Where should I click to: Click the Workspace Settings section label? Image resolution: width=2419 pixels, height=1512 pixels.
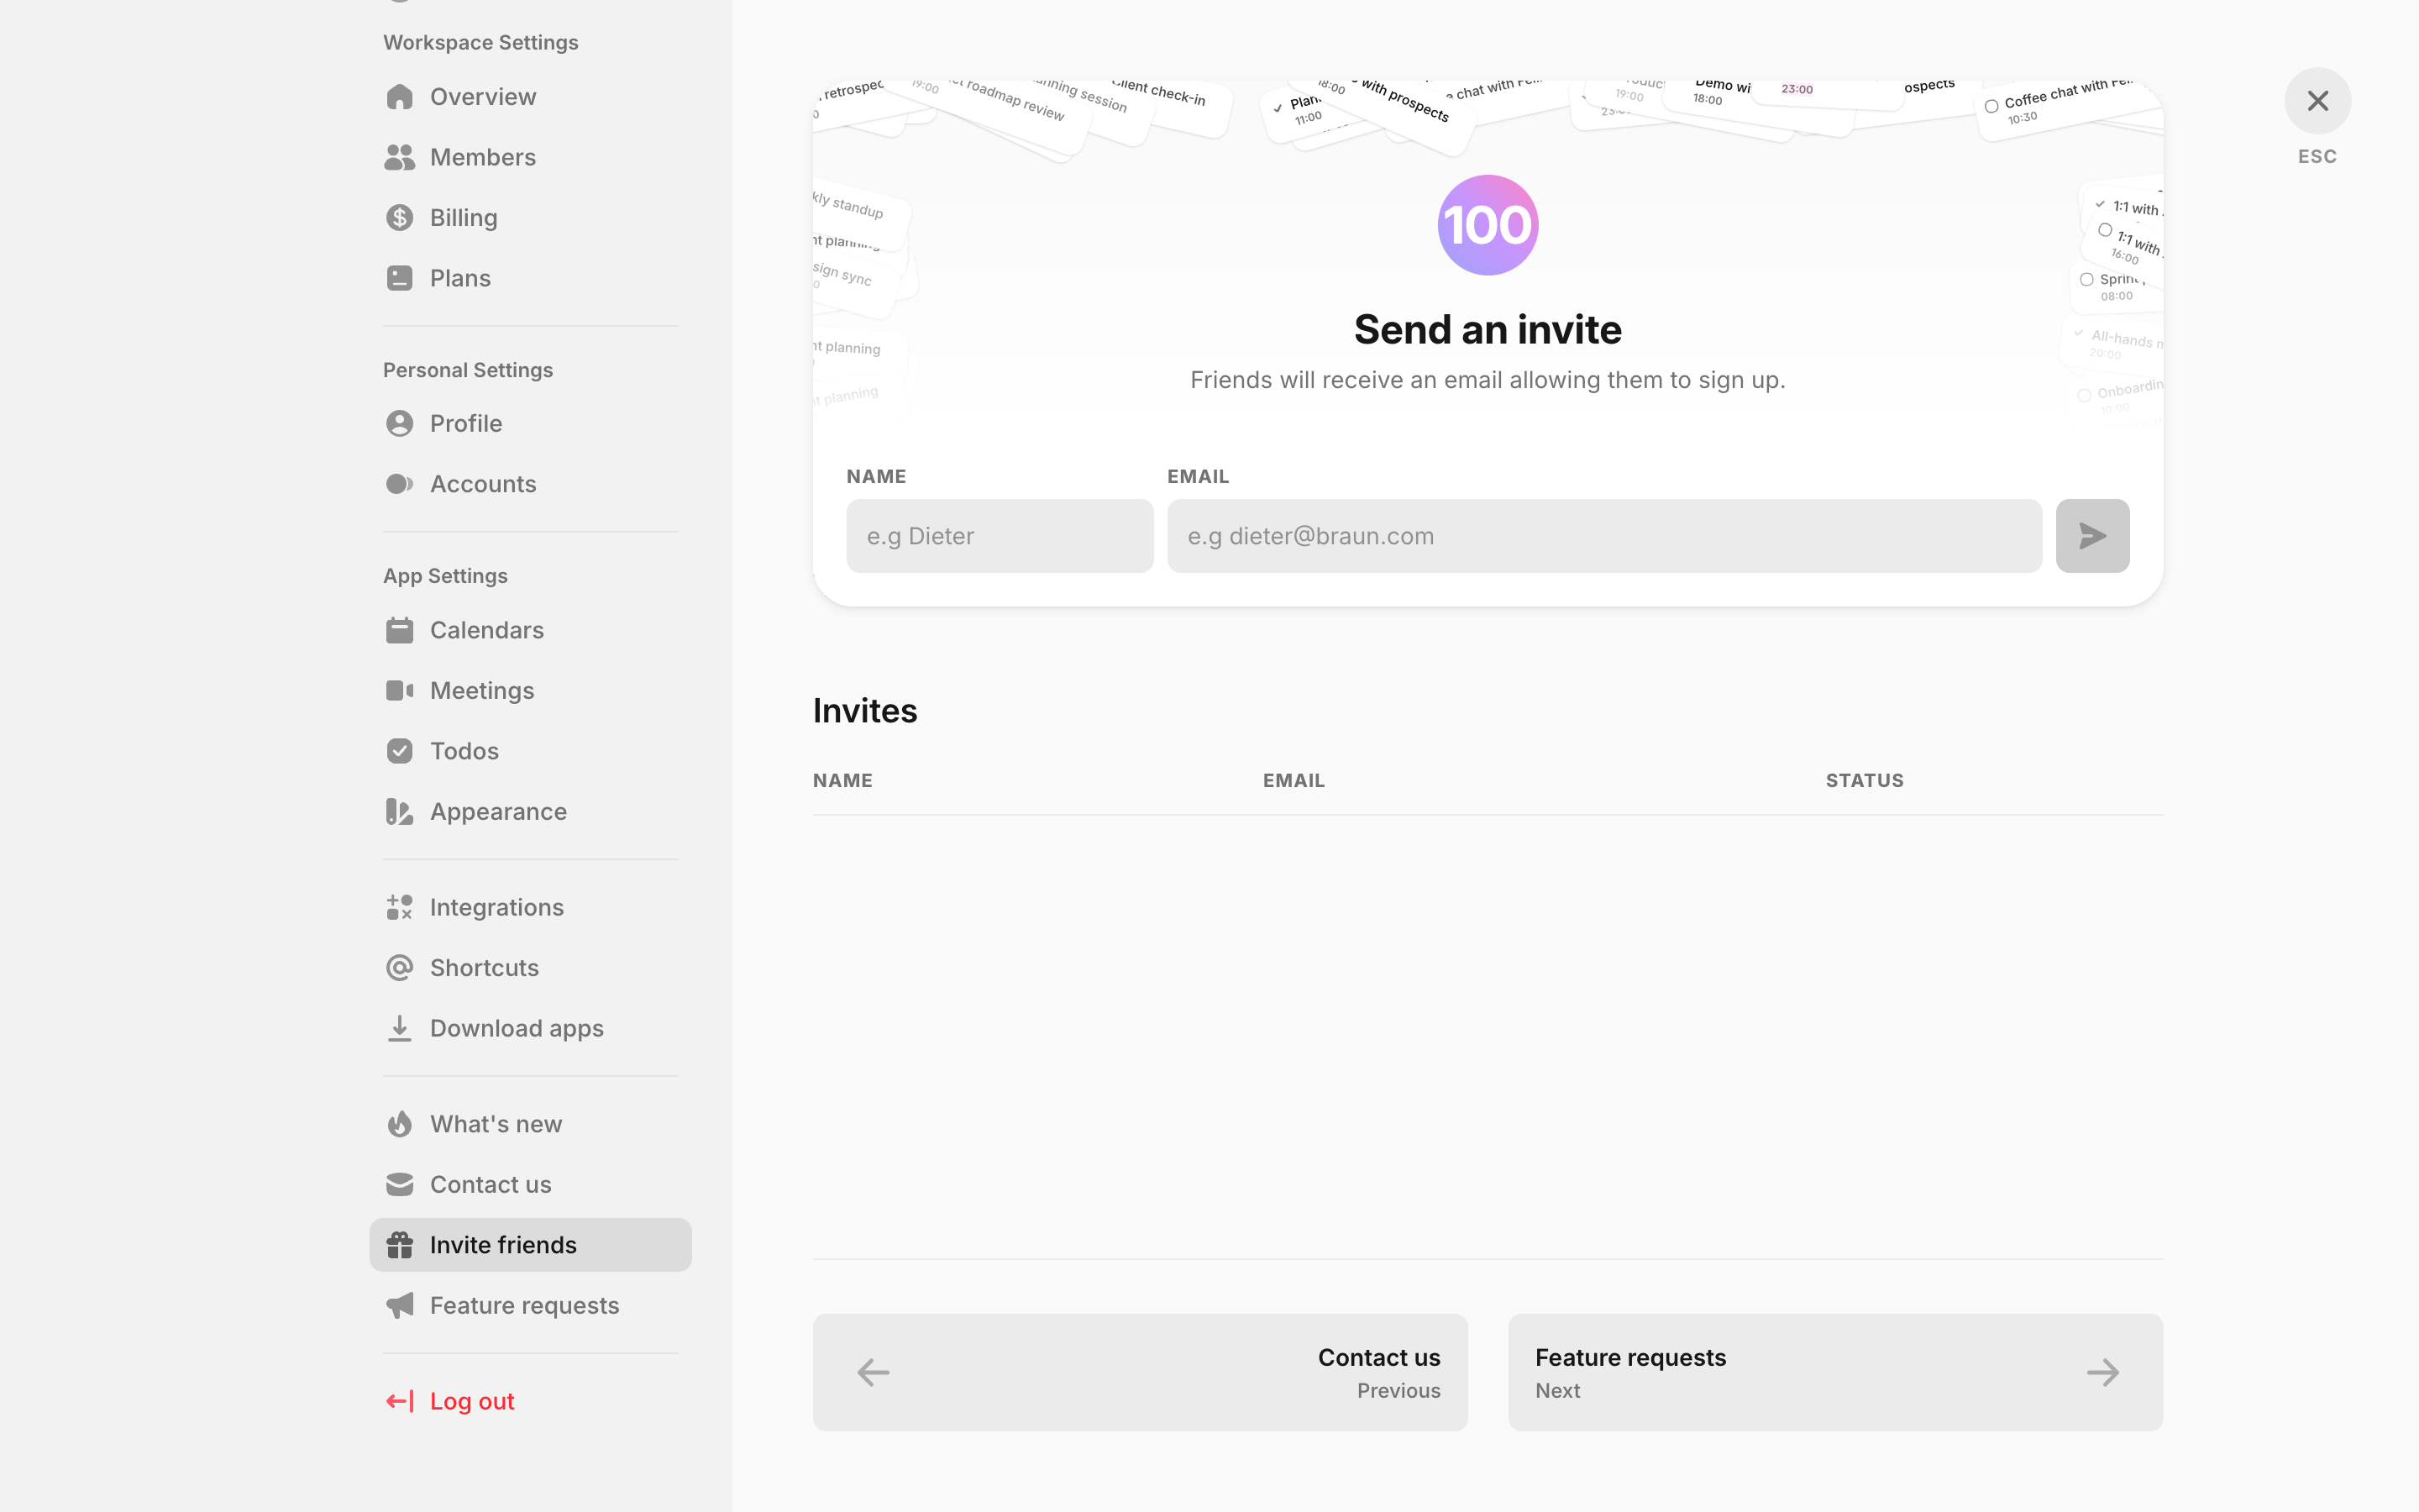(x=480, y=43)
